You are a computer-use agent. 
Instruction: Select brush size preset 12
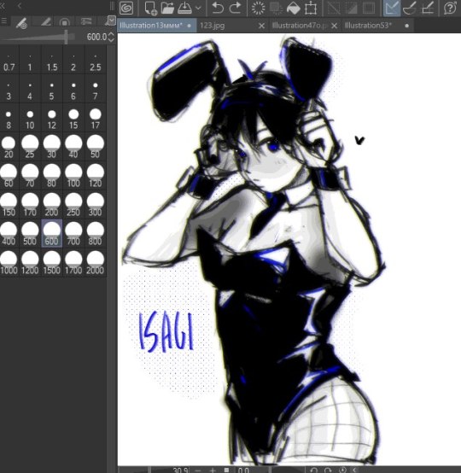pos(52,118)
